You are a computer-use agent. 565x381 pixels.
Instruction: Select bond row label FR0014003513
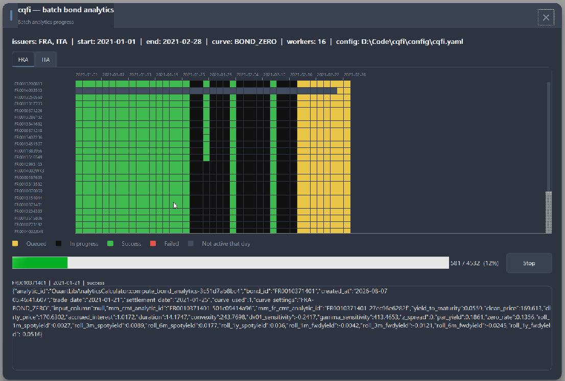(28, 90)
